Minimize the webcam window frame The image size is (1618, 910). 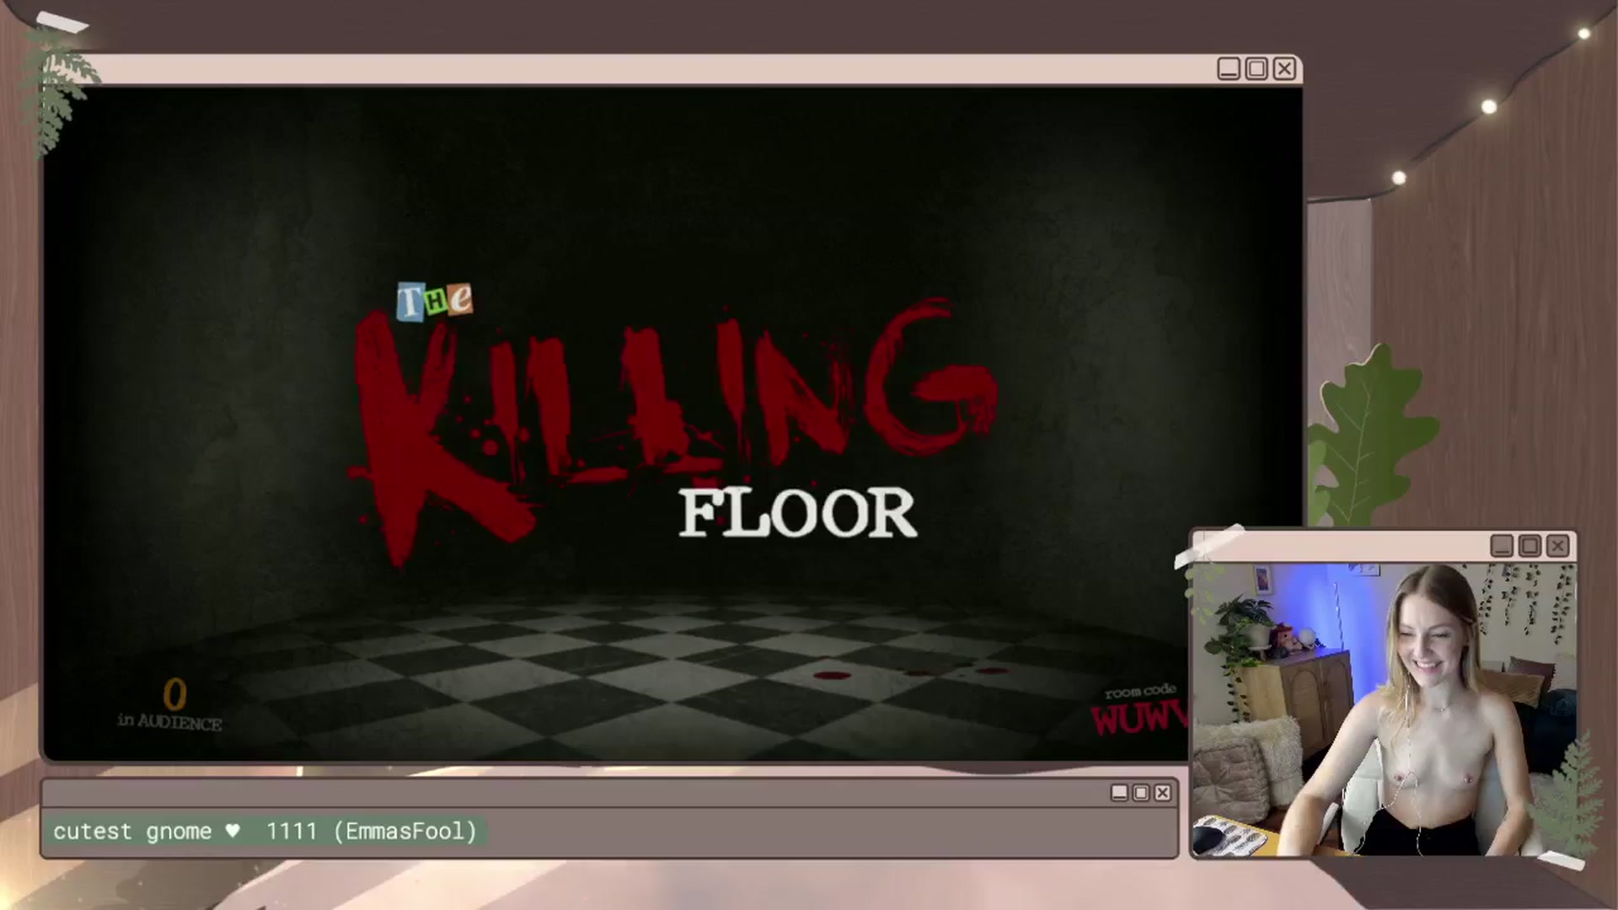pos(1502,546)
